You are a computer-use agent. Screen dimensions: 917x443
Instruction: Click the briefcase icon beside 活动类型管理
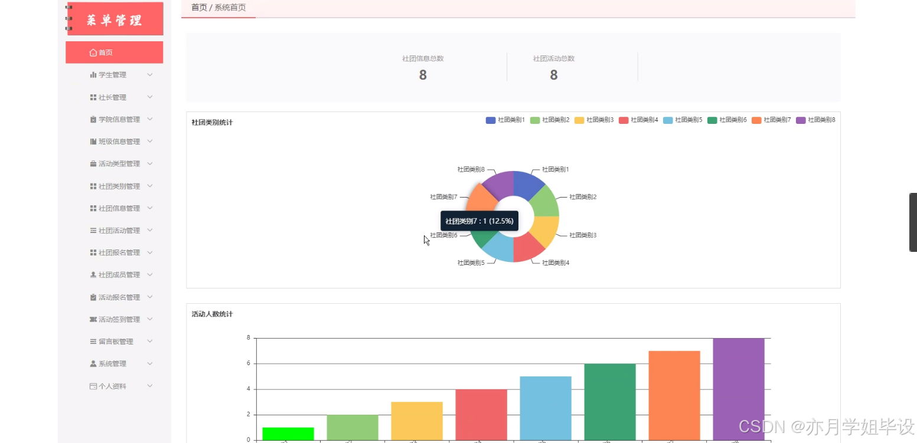tap(93, 164)
